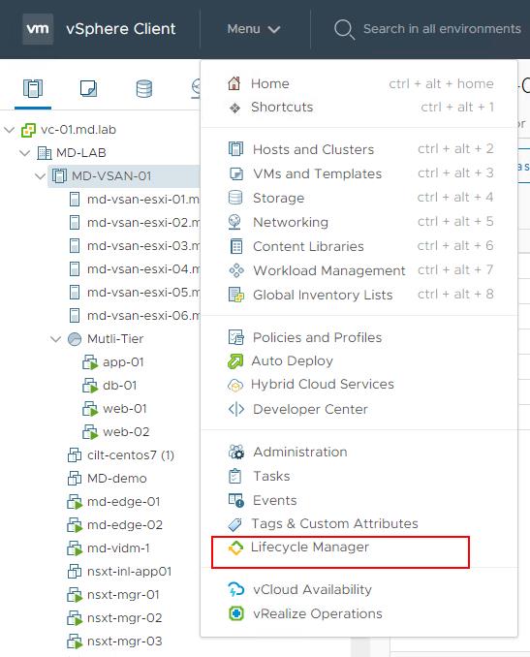Select host md-vsan-esxi-04

coord(142,269)
